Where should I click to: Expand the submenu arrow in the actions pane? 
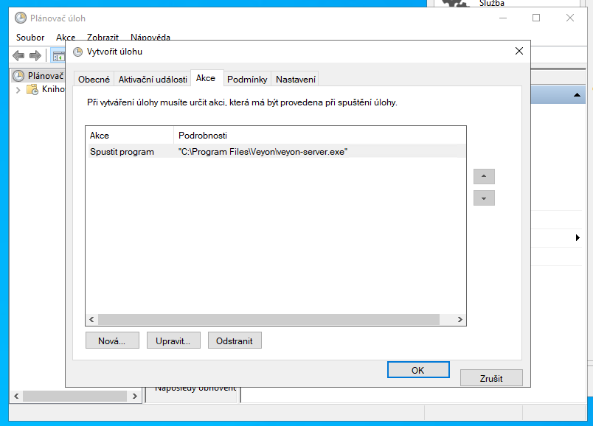point(578,238)
